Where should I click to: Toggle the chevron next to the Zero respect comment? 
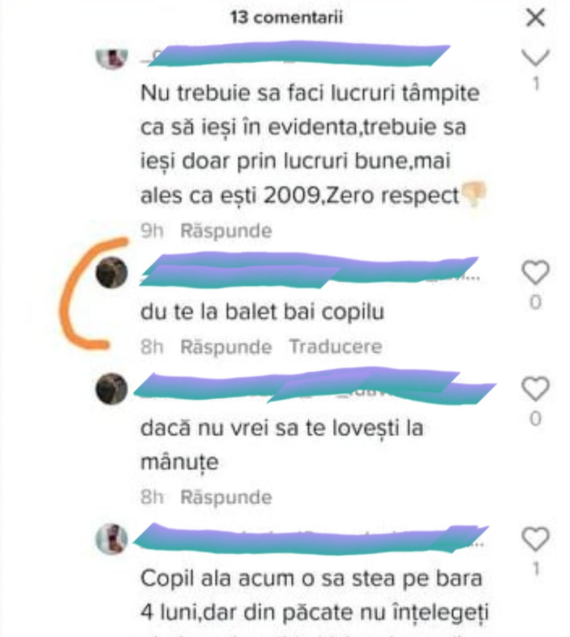tap(536, 57)
